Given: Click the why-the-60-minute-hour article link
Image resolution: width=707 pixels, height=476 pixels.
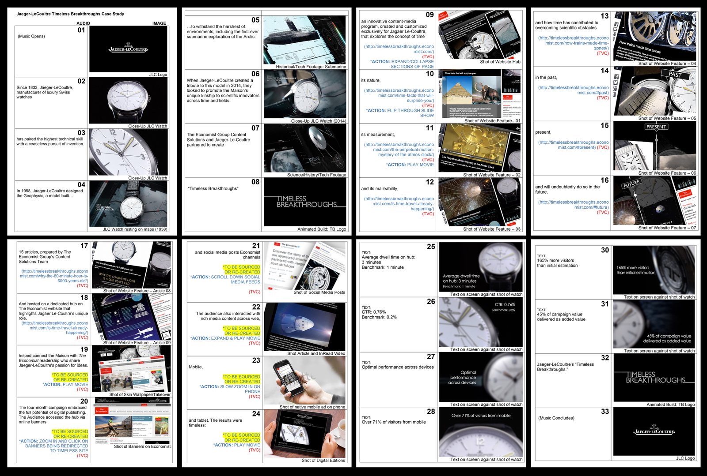Looking at the screenshot, I should pyautogui.click(x=54, y=276).
